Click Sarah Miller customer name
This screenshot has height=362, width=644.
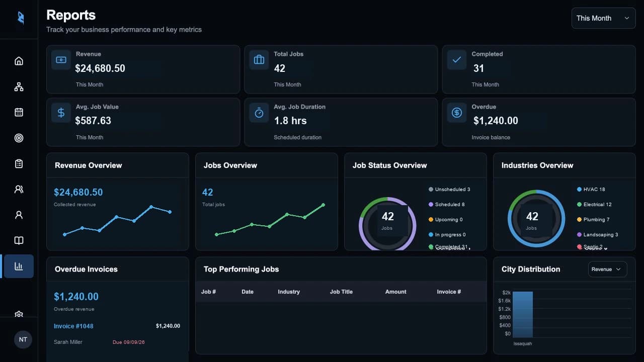click(68, 342)
